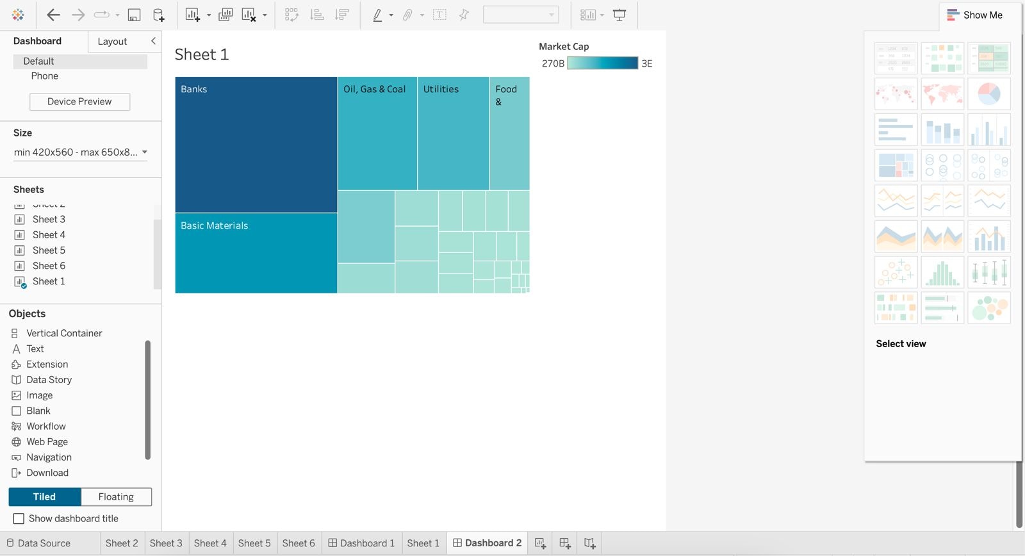
Task: Open presentation mode icon
Action: pos(619,15)
